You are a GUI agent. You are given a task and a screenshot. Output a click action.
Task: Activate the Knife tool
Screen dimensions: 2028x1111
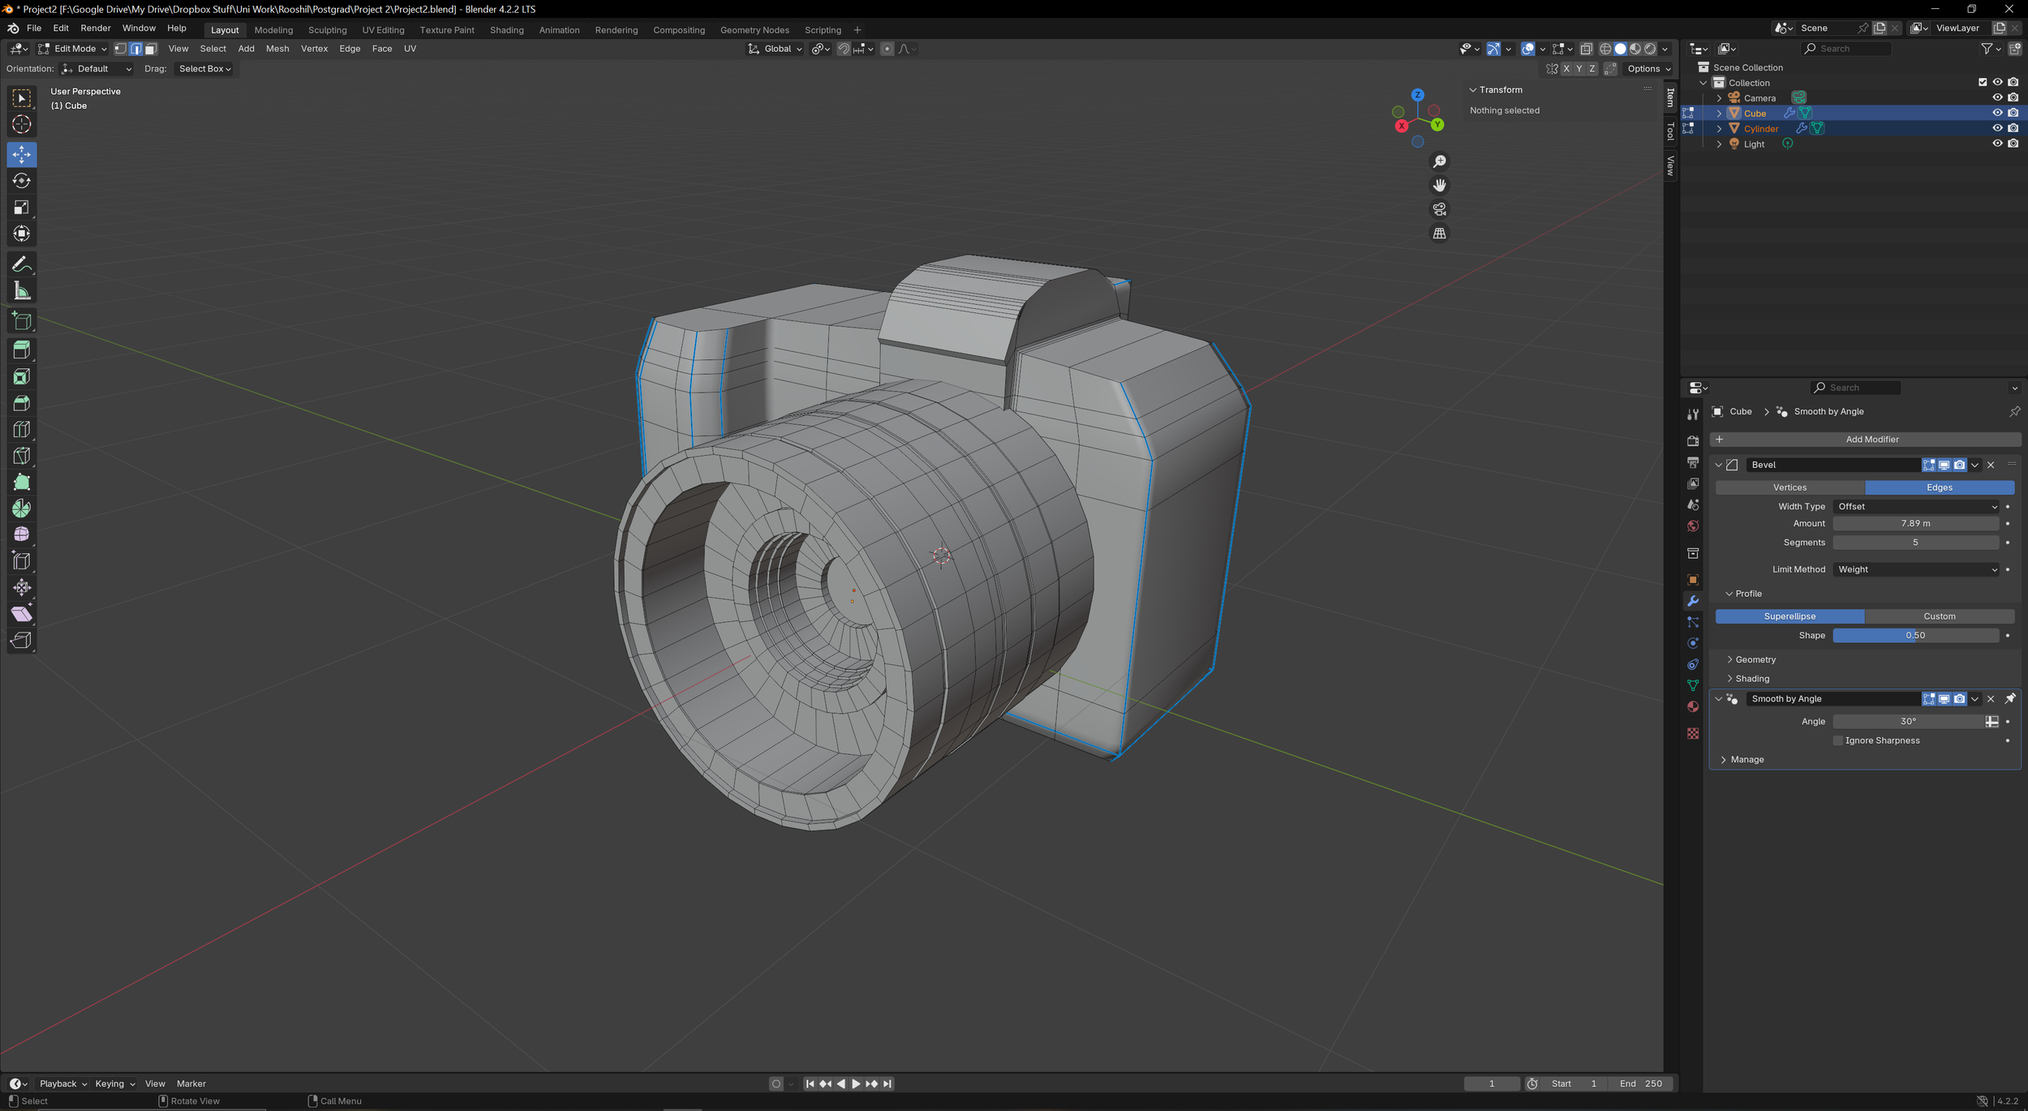pos(22,456)
